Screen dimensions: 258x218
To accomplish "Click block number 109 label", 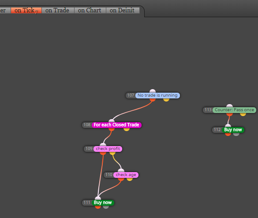I will 89,149.
